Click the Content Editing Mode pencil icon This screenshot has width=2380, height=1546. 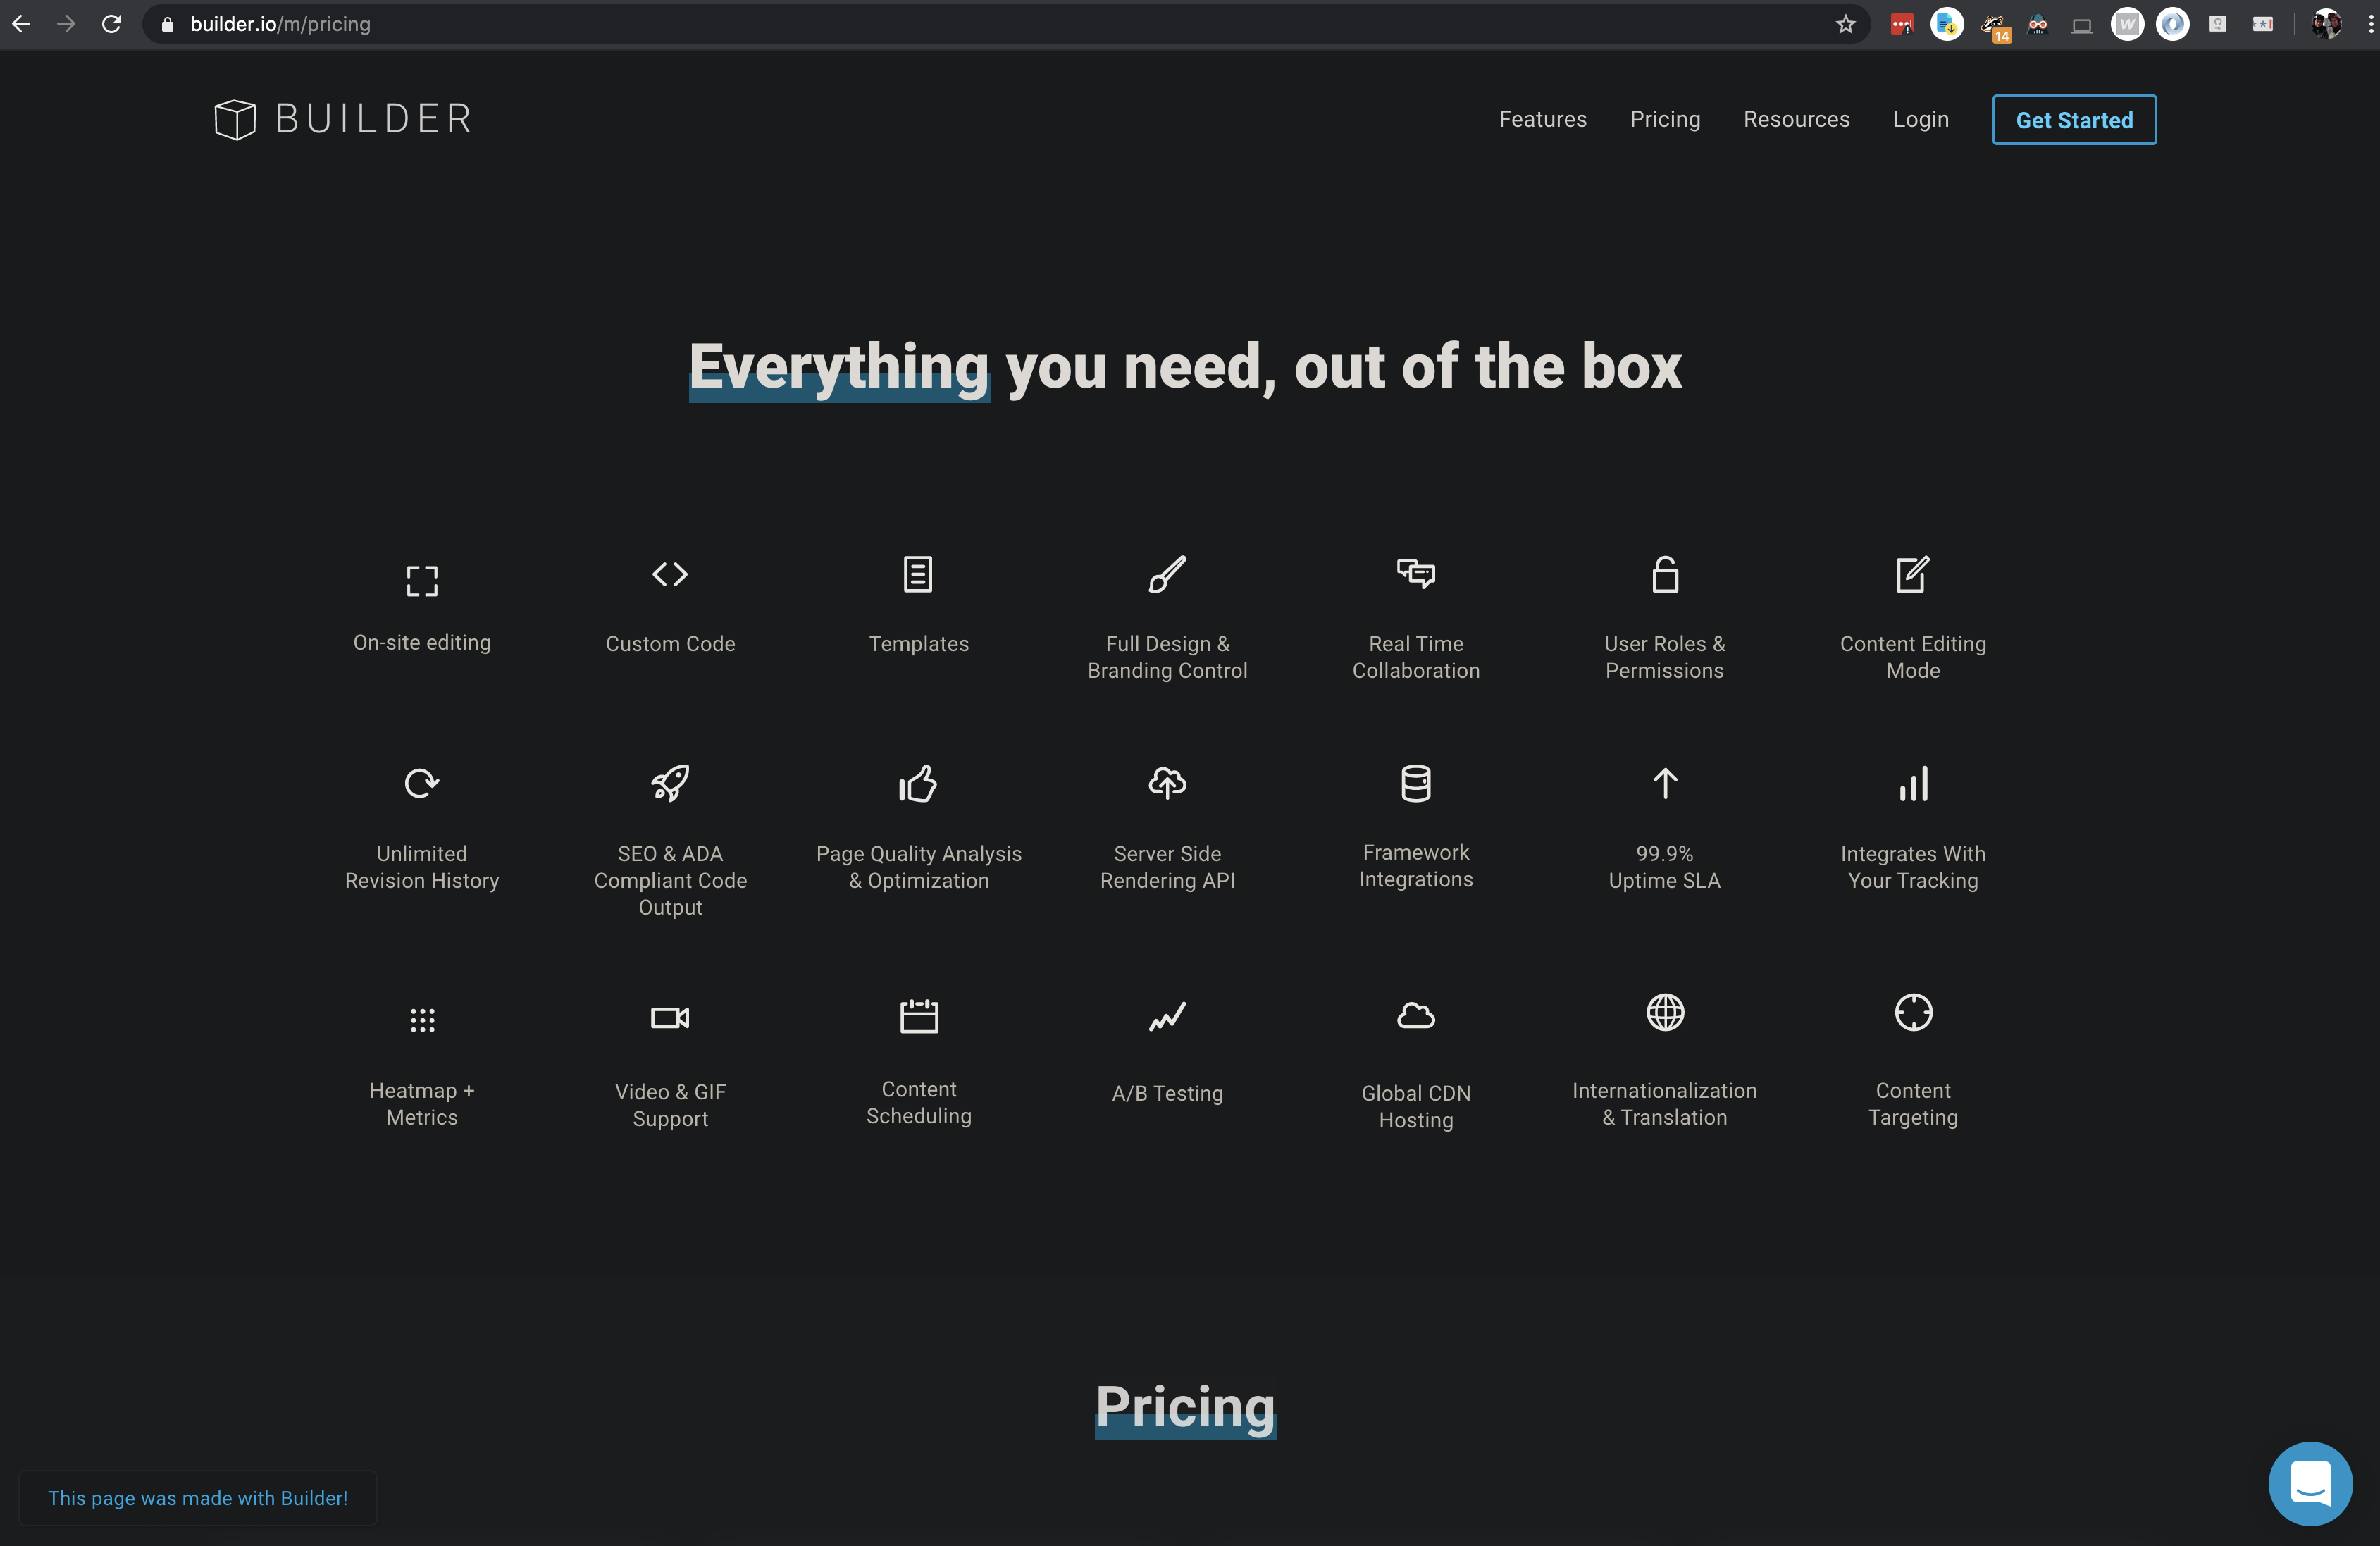[x=1913, y=574]
